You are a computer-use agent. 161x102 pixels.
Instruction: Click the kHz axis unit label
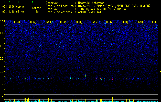click(2, 21)
